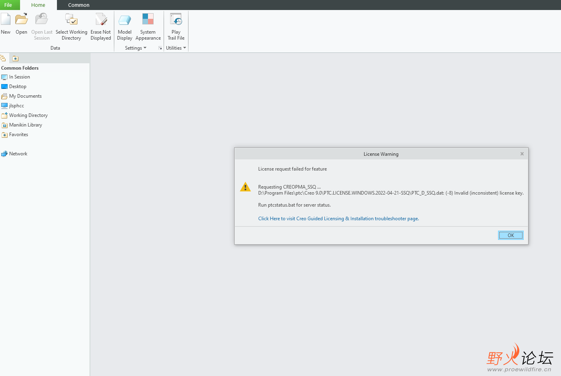Click the yellow warning triangle icon
Screen dimensions: 561x376
(x=245, y=187)
